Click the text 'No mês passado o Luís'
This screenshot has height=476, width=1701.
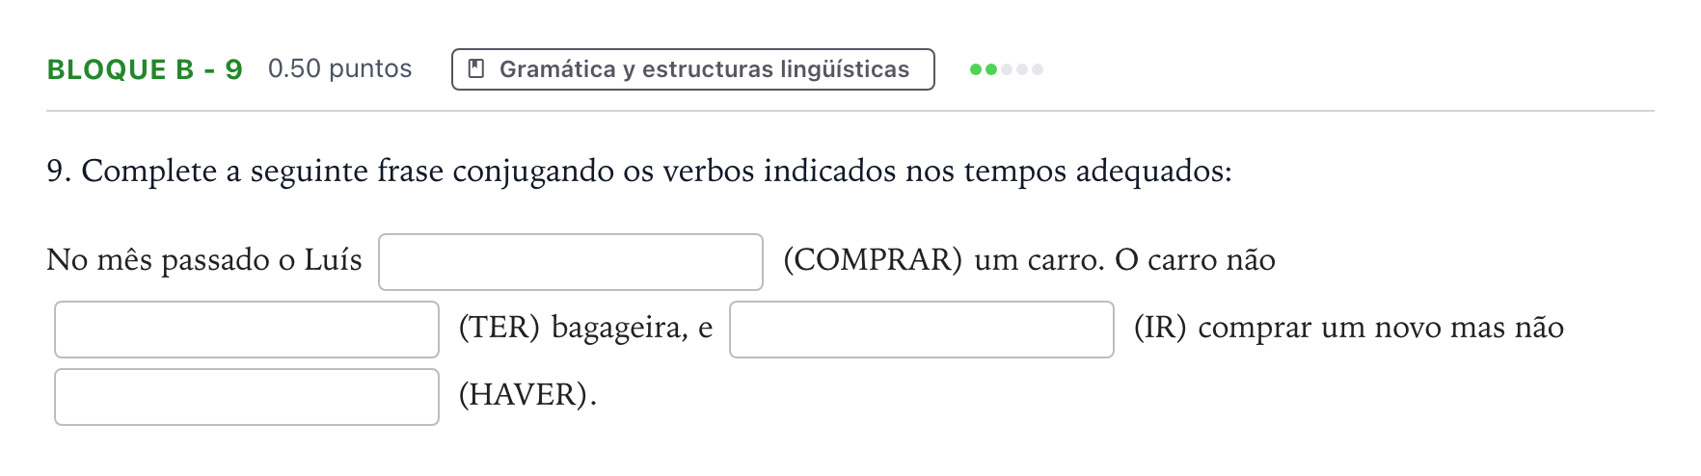click(204, 260)
